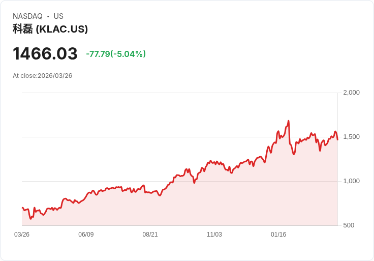Click the NASDAQ exchange label
Viewport: 374px width, 261px height.
tap(27, 16)
